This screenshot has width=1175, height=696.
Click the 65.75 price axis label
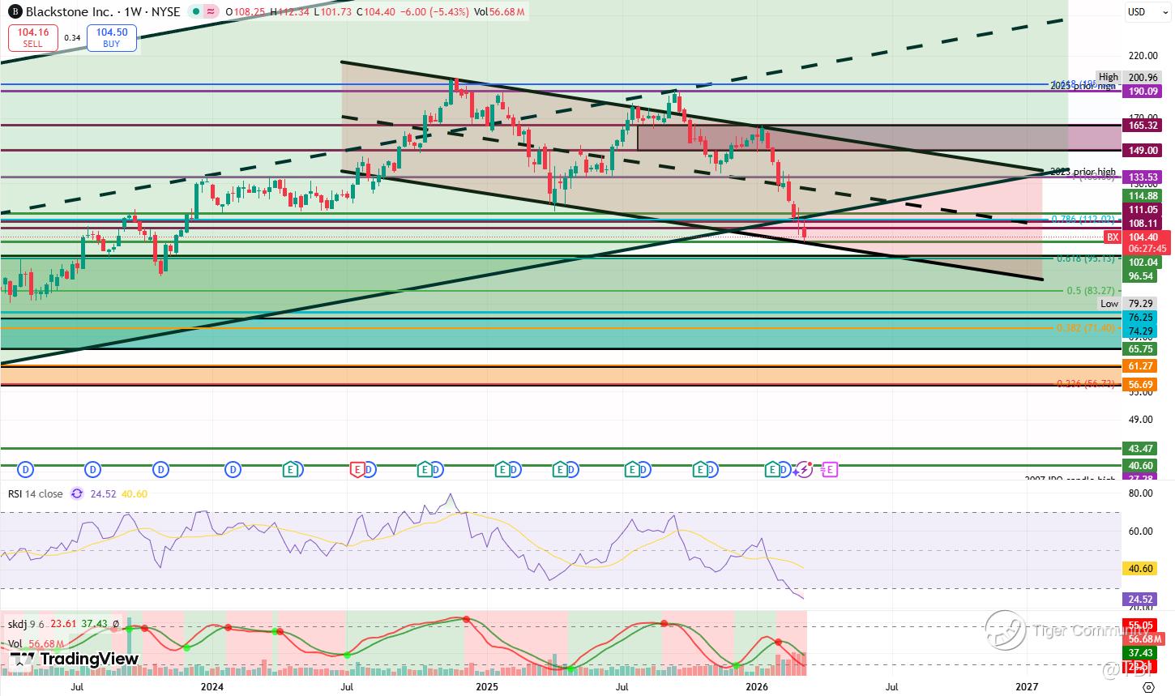pos(1142,348)
